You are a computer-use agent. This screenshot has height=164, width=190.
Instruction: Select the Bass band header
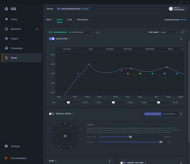pyautogui.click(x=91, y=49)
